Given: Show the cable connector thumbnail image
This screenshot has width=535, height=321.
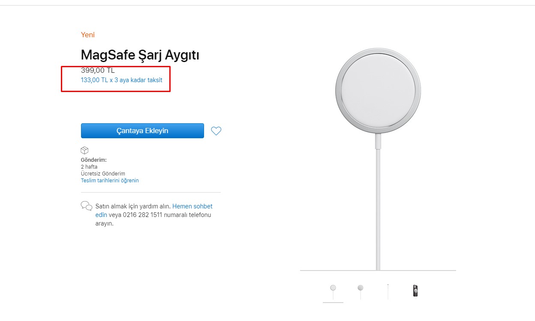Looking at the screenshot, I should click(388, 291).
